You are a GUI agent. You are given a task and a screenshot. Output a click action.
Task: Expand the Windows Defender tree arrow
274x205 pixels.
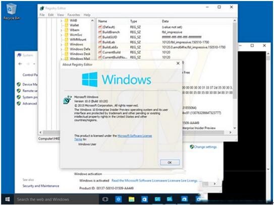coord(62,49)
